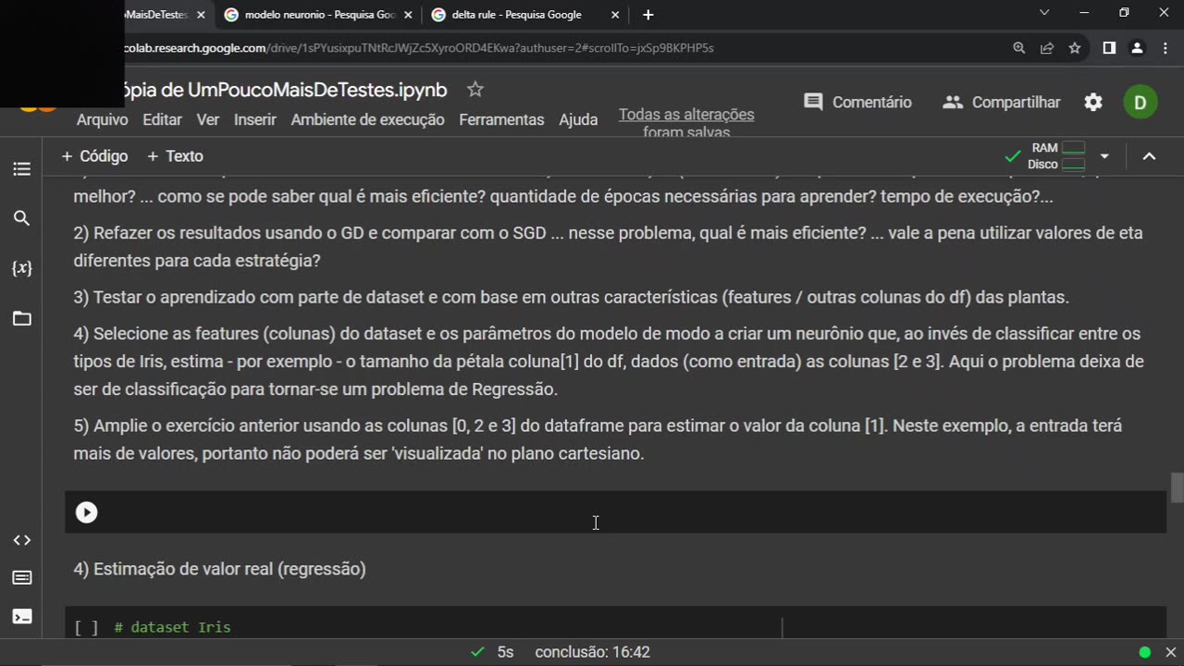Open notebook settings gear
This screenshot has height=666, width=1184.
[1093, 102]
